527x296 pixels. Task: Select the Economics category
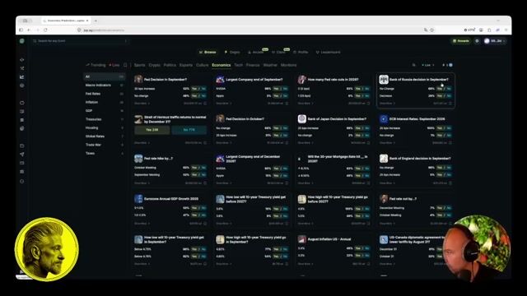222,65
